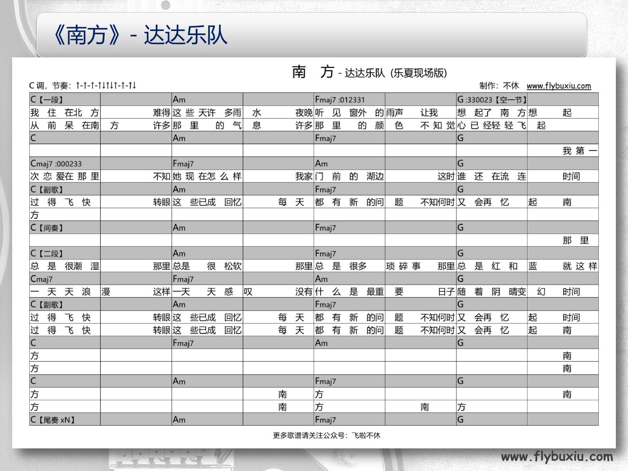Select the chord cell Fmaj7 :012331
628x471 pixels.
point(340,100)
